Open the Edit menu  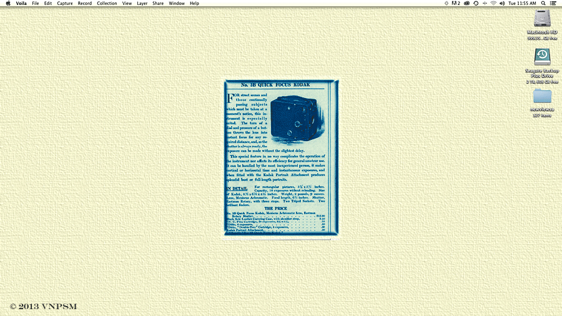[47, 3]
